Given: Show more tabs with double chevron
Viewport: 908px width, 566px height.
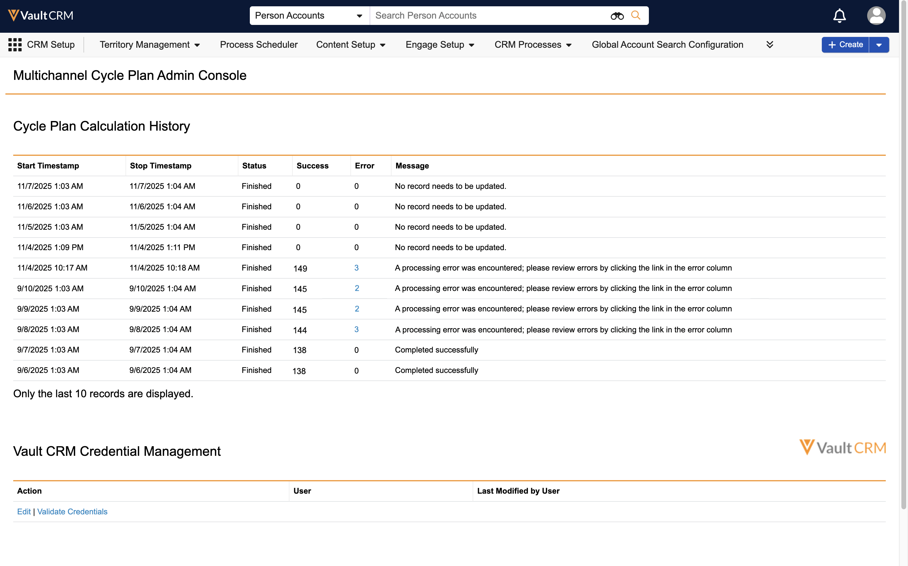Looking at the screenshot, I should (x=770, y=44).
